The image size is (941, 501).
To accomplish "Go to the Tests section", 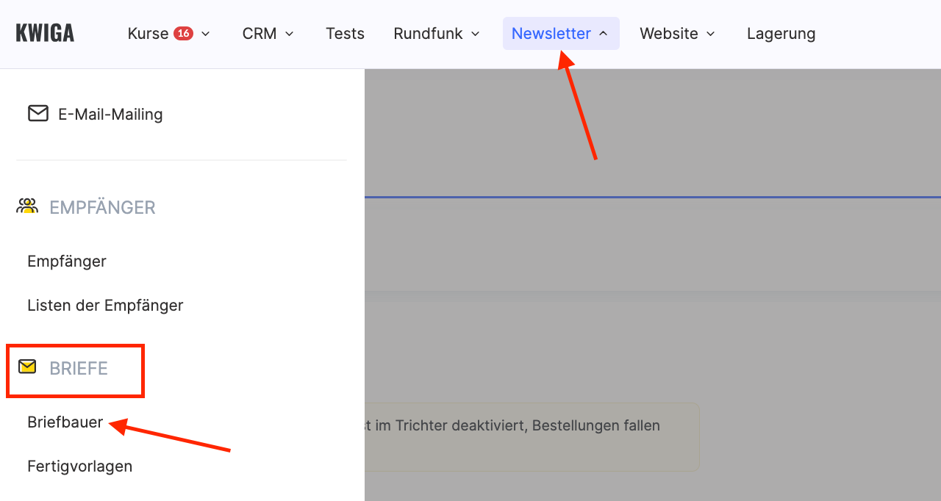I will point(345,33).
